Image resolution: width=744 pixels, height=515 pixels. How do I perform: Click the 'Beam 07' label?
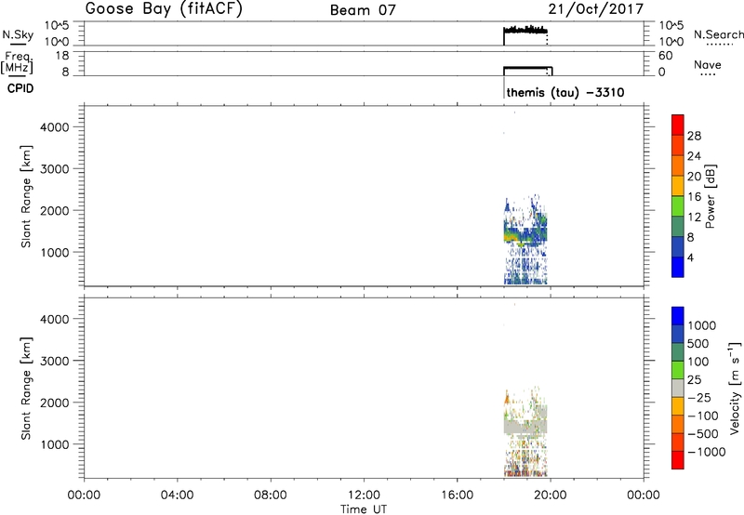[x=363, y=10]
